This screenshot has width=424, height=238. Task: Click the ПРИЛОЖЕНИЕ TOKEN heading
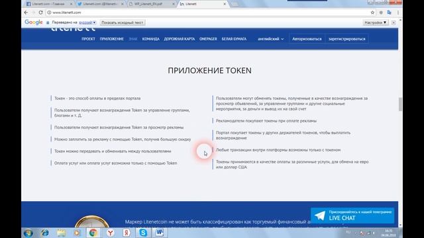209,71
